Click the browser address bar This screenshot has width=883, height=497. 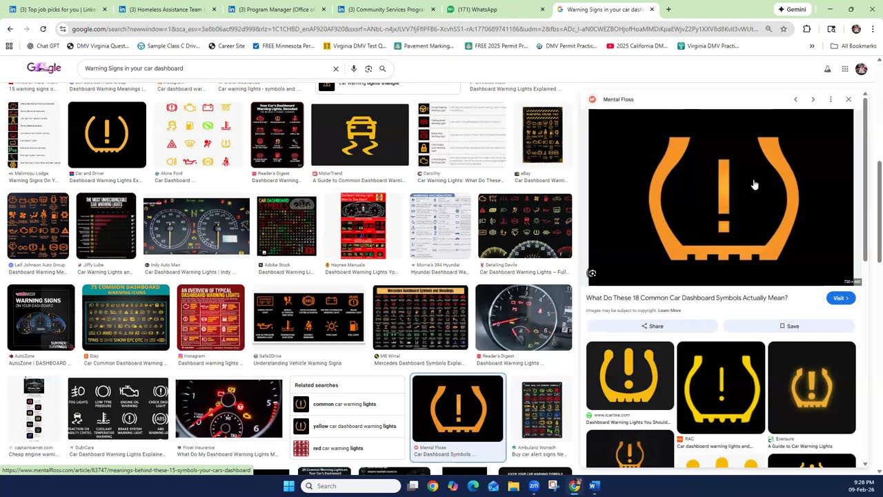(x=412, y=29)
